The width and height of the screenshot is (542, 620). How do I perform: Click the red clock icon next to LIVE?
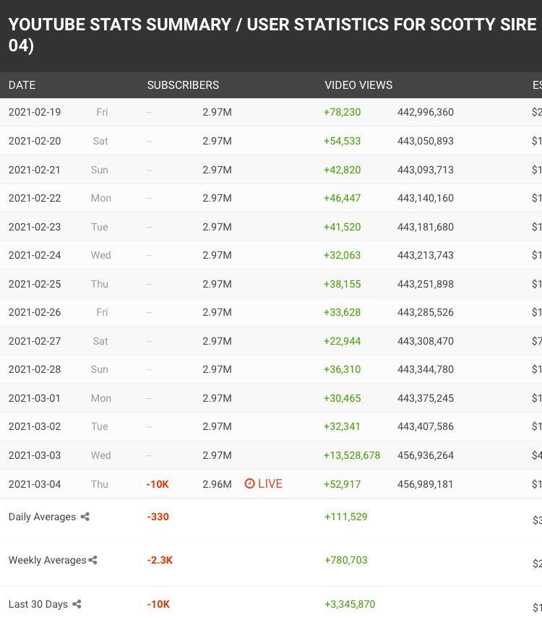(x=249, y=484)
